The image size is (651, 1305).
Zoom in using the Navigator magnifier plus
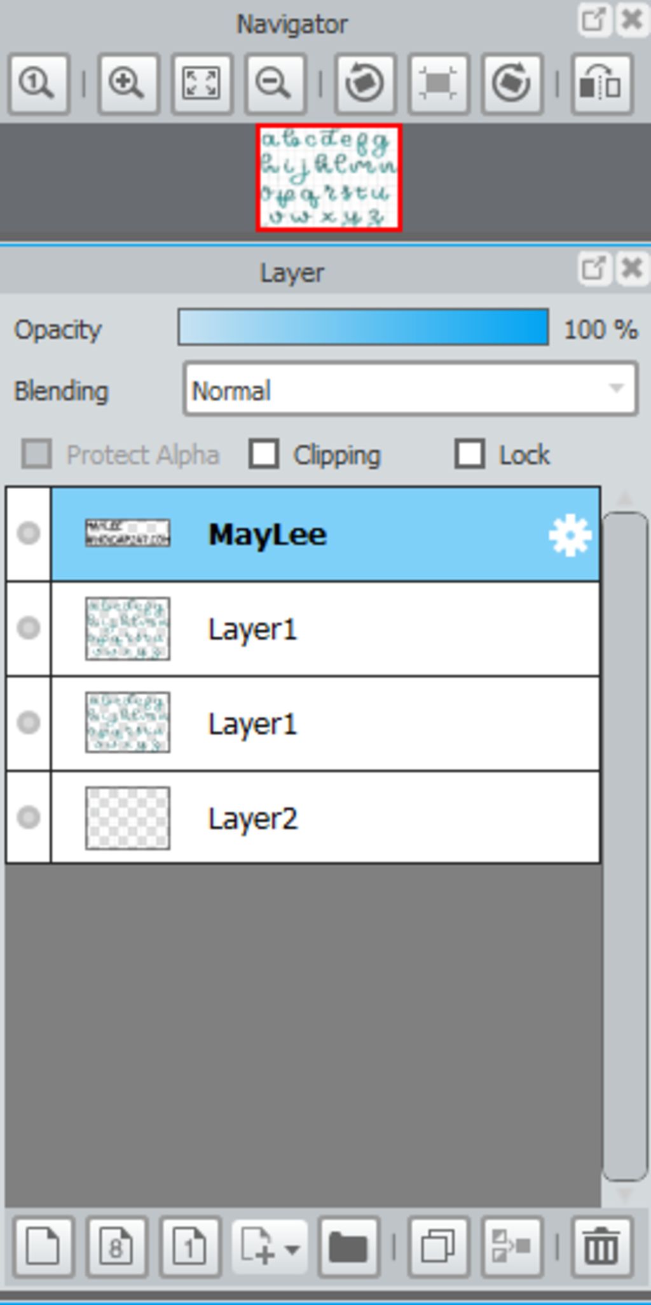[128, 84]
